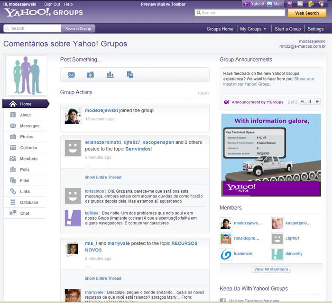Open Mail from the top toolbar icon
332x303 pixels.
point(275,4)
